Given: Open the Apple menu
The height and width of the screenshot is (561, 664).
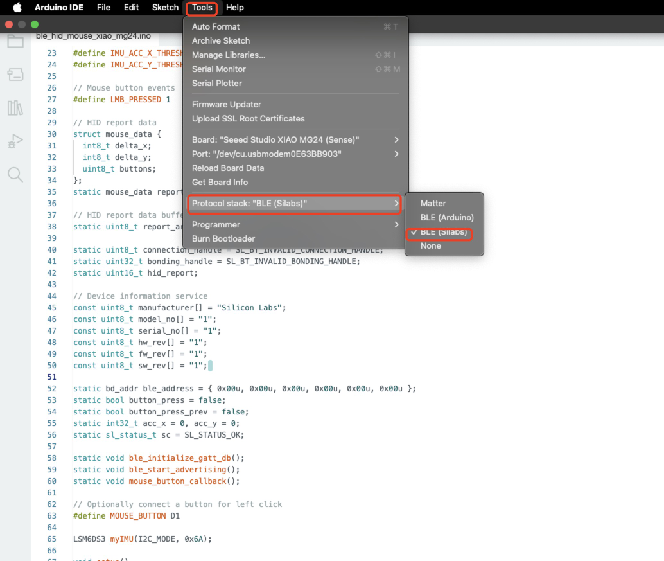Looking at the screenshot, I should (17, 7).
